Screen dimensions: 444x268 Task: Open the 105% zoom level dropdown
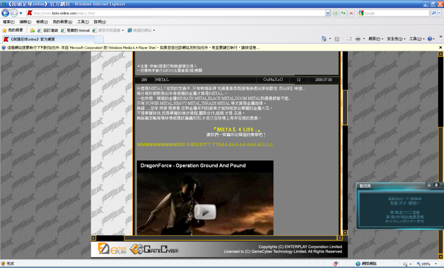click(x=435, y=264)
